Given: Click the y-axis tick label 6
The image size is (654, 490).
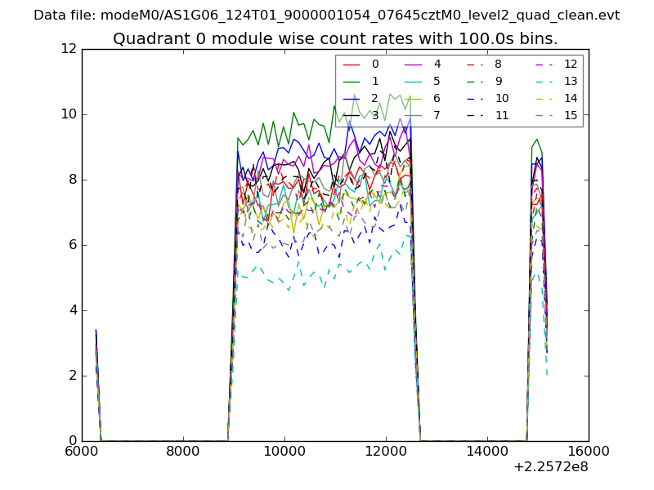Looking at the screenshot, I should [x=72, y=245].
